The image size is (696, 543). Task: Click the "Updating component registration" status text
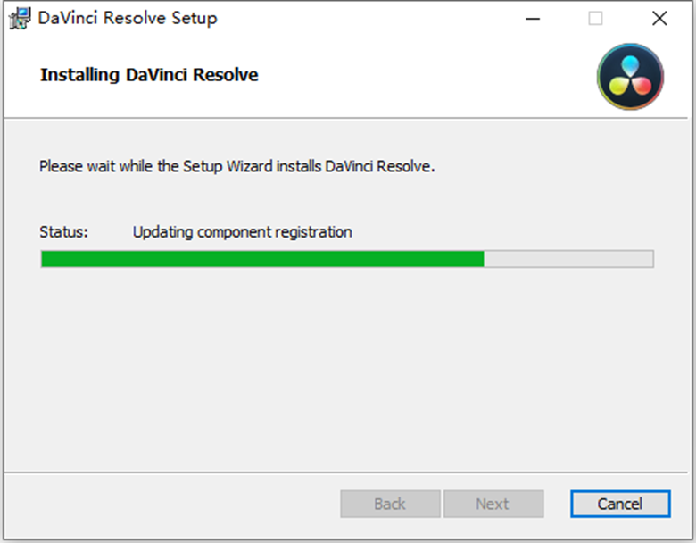point(243,232)
